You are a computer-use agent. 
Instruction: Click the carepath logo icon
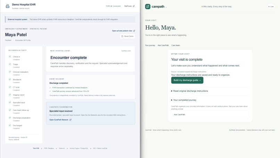(x=148, y=7)
